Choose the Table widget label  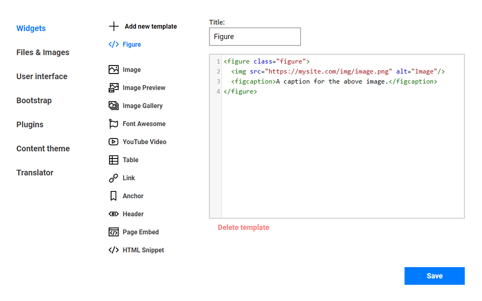pos(130,160)
